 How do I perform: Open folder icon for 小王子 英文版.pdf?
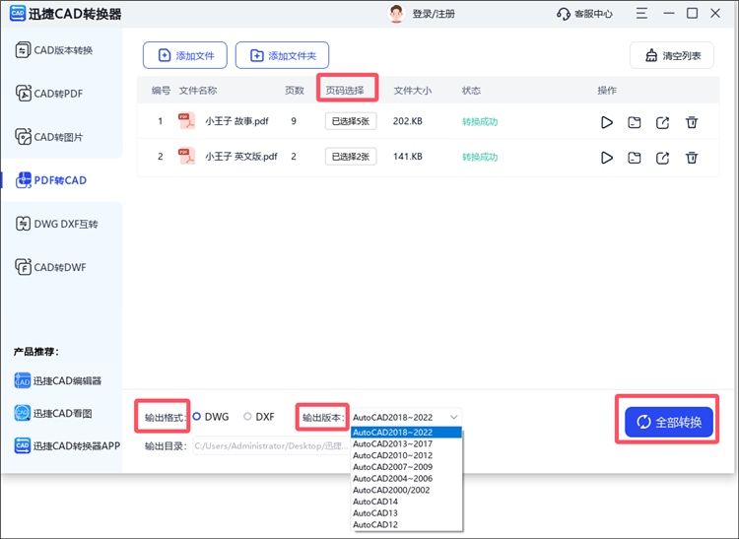[x=635, y=158]
